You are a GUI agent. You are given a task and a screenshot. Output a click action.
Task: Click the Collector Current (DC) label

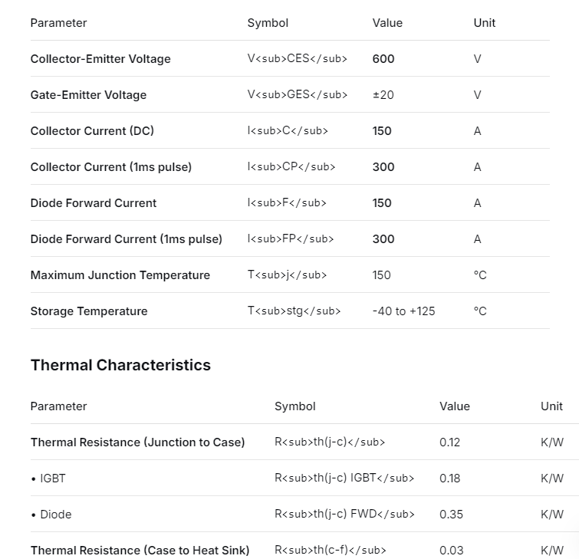pyautogui.click(x=92, y=131)
